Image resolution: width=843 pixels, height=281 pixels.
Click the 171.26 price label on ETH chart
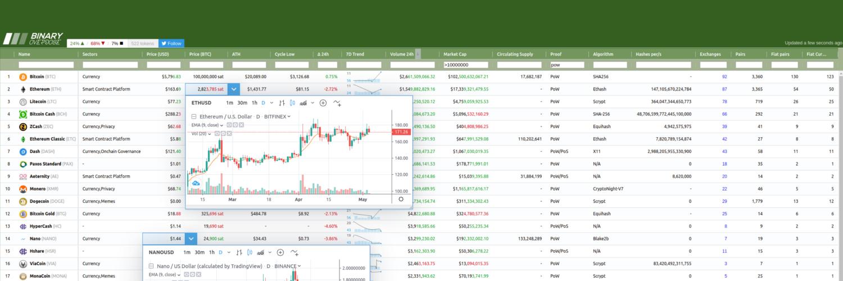(x=402, y=132)
